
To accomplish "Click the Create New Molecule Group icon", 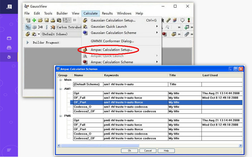I will [x=28, y=20].
